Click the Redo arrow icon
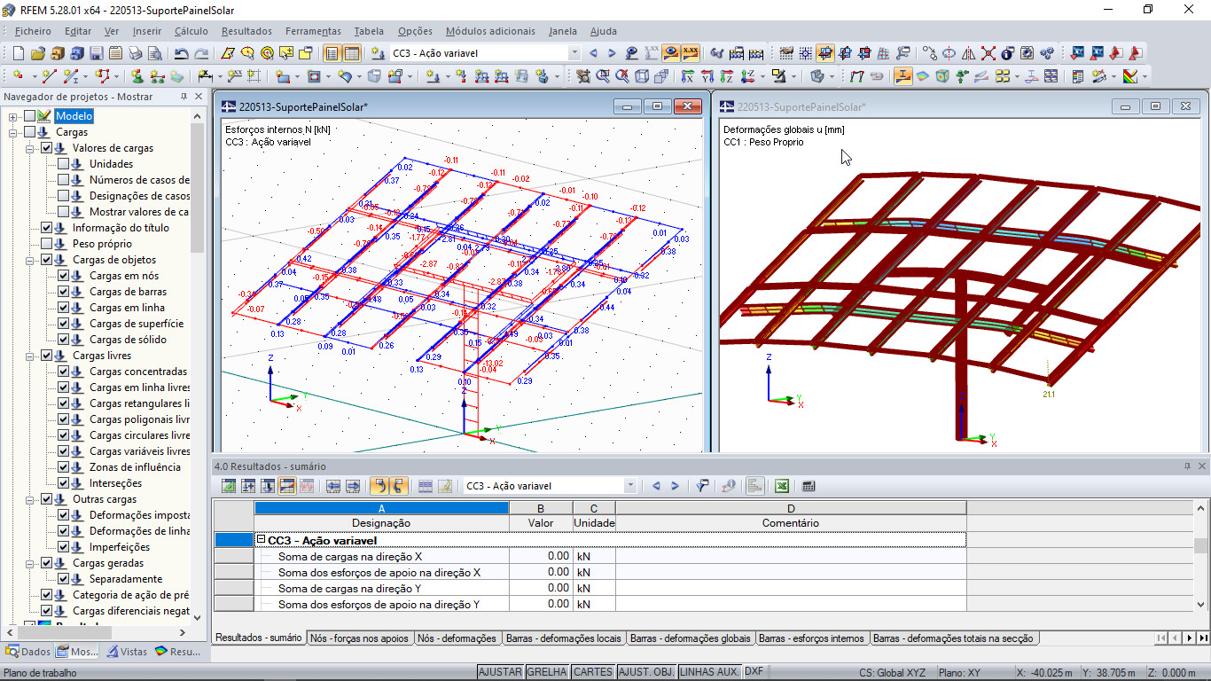This screenshot has width=1211, height=681. point(202,53)
